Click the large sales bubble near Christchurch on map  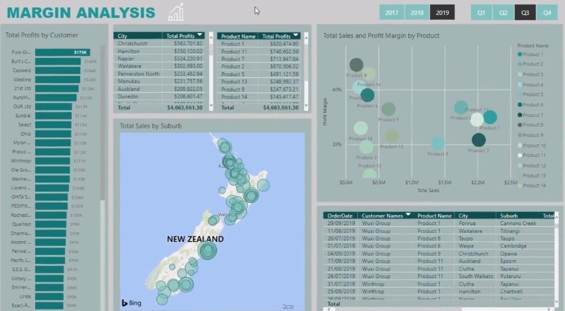tap(207, 250)
